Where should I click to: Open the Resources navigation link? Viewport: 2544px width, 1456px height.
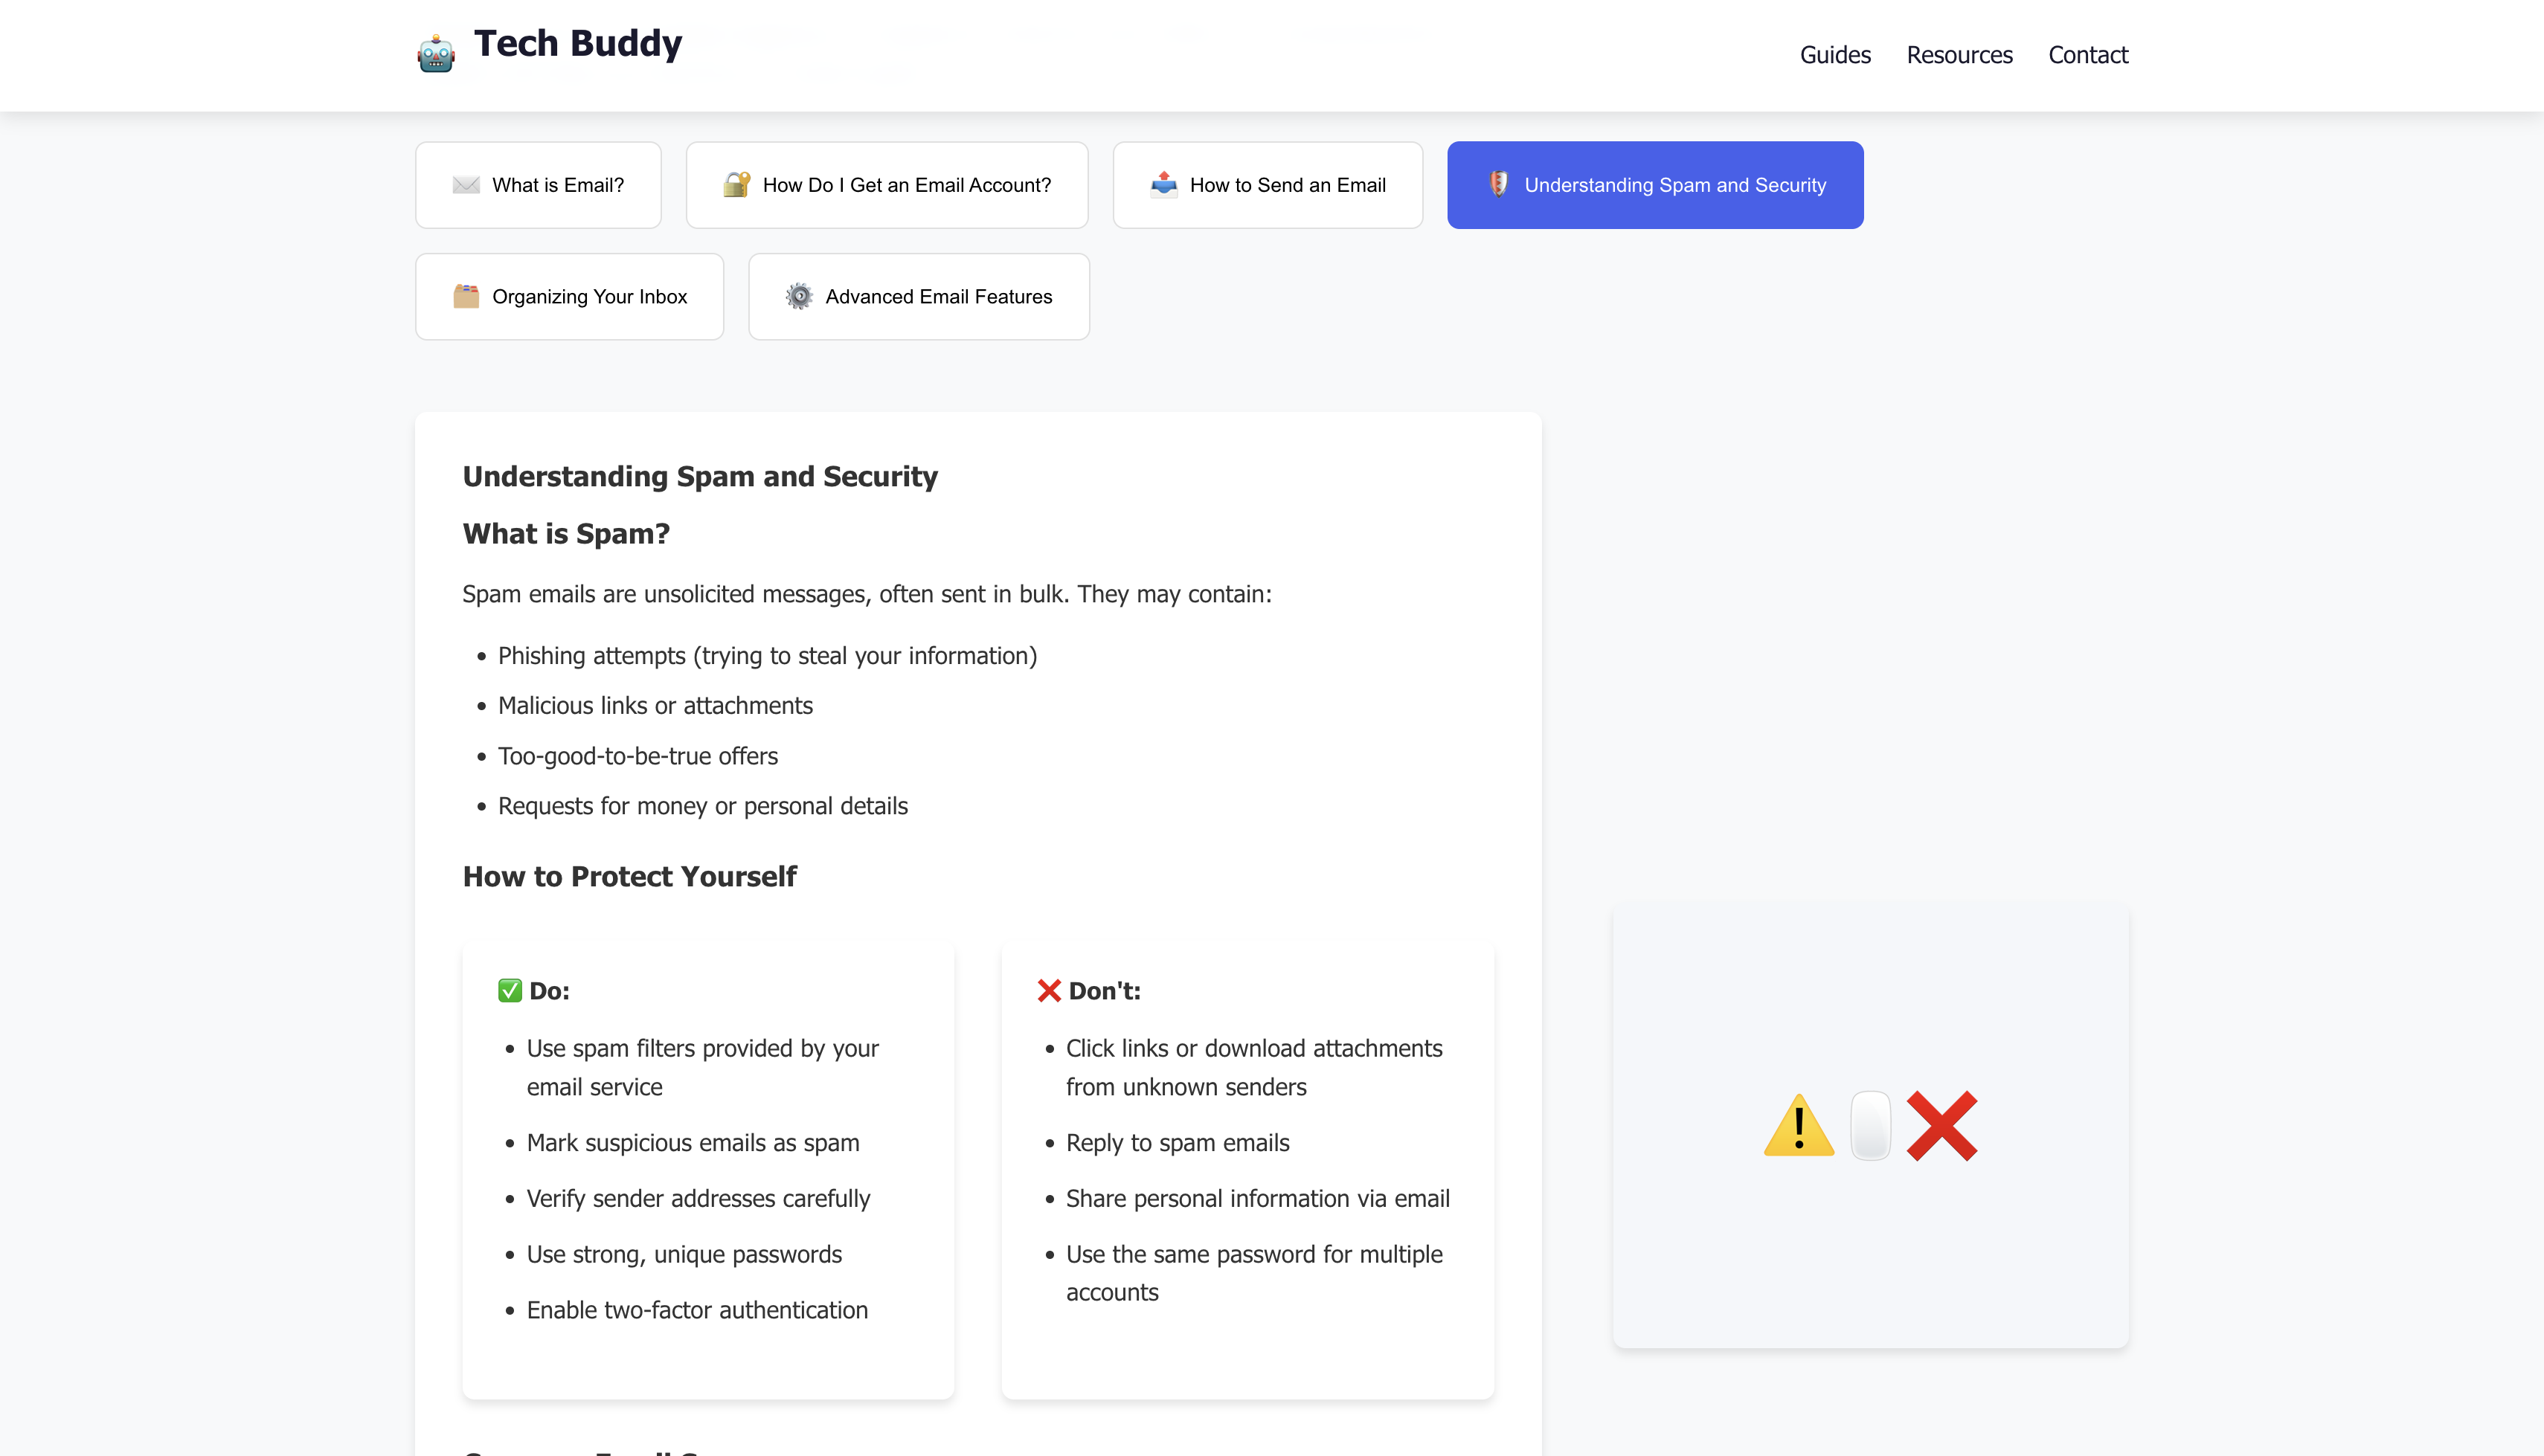[x=1959, y=55]
